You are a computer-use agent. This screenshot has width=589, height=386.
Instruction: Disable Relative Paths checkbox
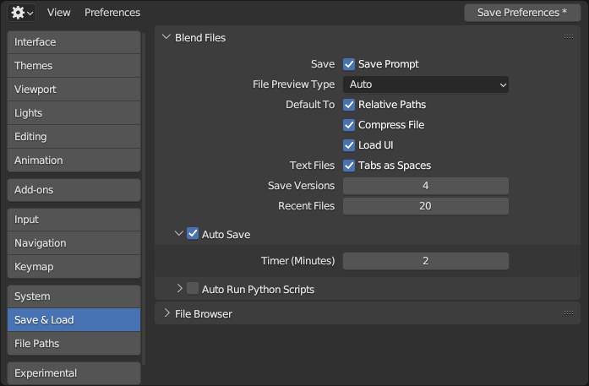(x=349, y=105)
